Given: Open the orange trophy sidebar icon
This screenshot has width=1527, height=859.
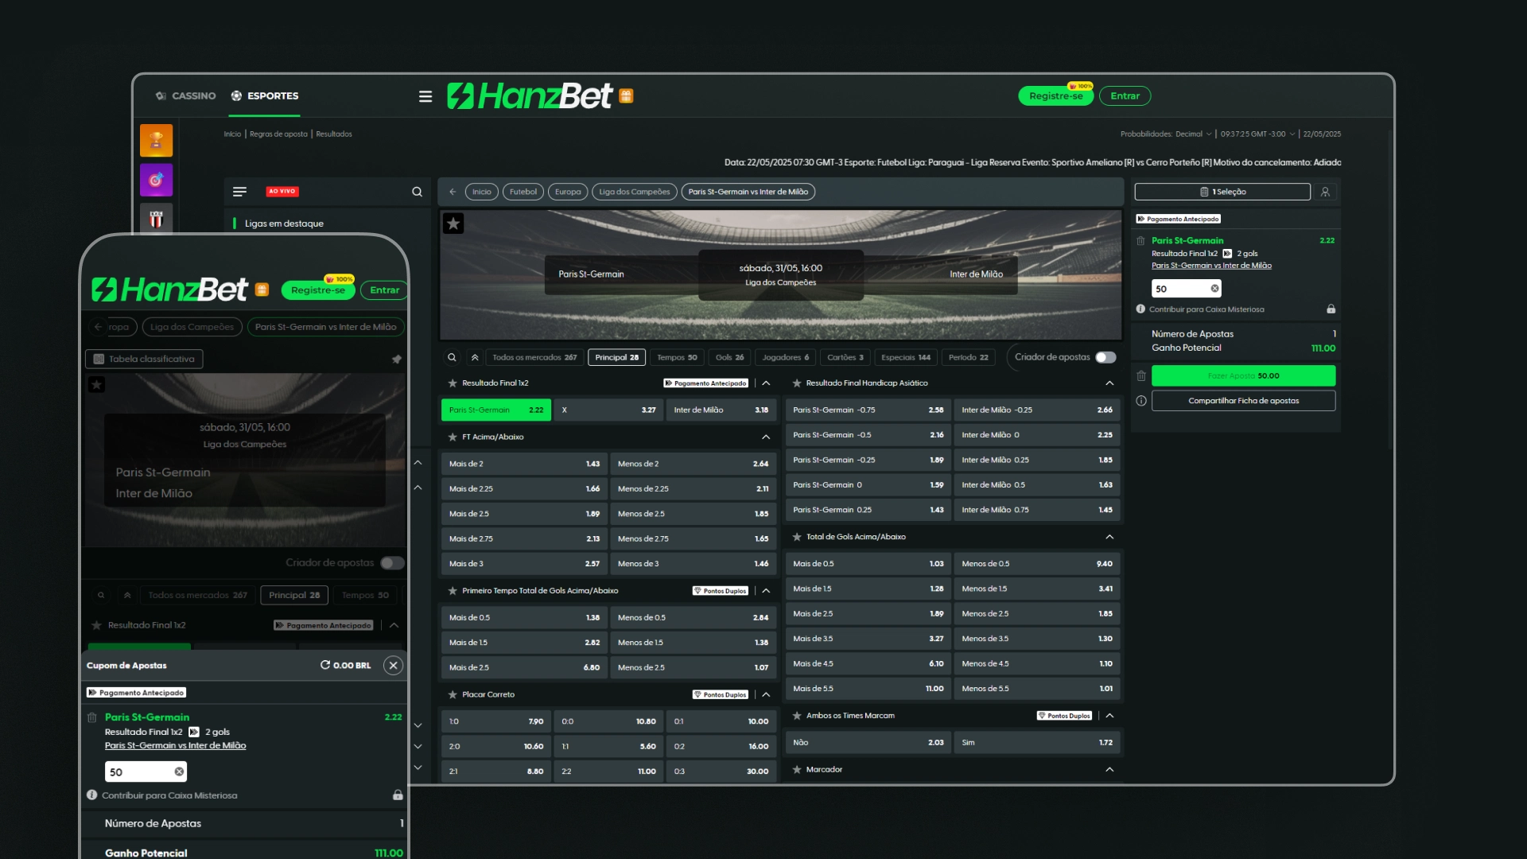Looking at the screenshot, I should tap(156, 140).
